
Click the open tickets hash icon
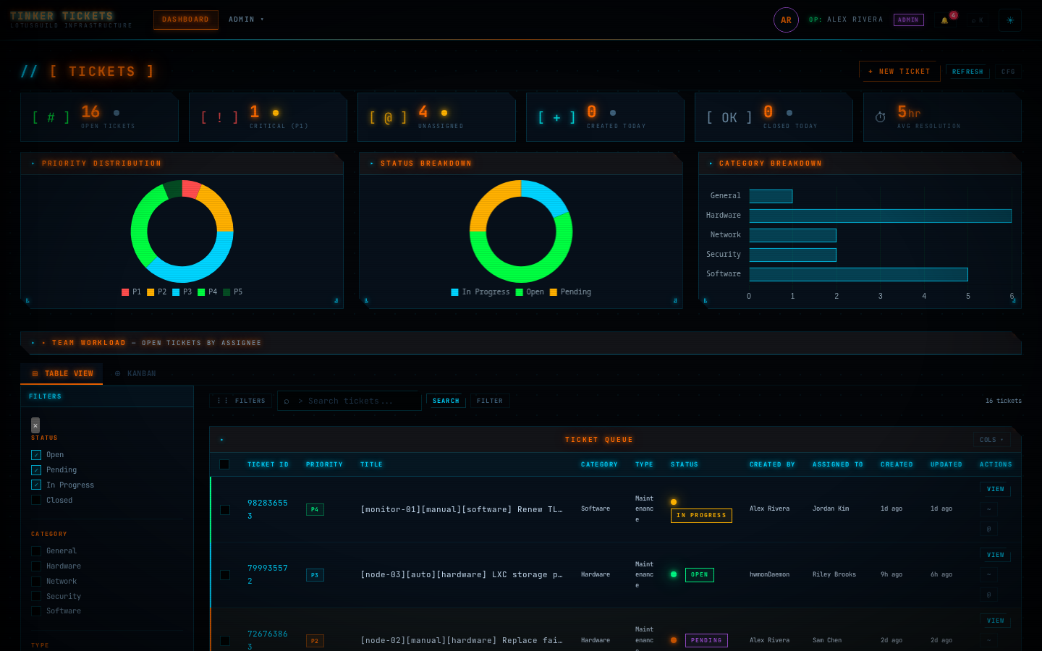pos(51,117)
